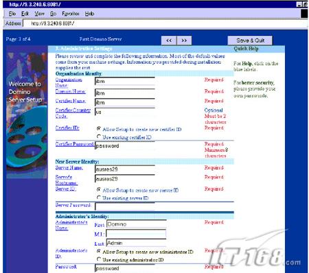Click the Server Name help link

(69, 167)
